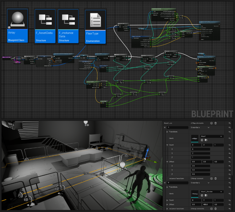This screenshot has width=235, height=212.
Task: Edit the Offset Y value field of element A
Action: point(201,170)
